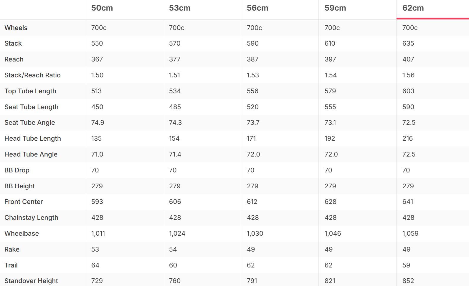The height and width of the screenshot is (286, 469).
Task: Click the Front Center value 612
Action: (252, 202)
